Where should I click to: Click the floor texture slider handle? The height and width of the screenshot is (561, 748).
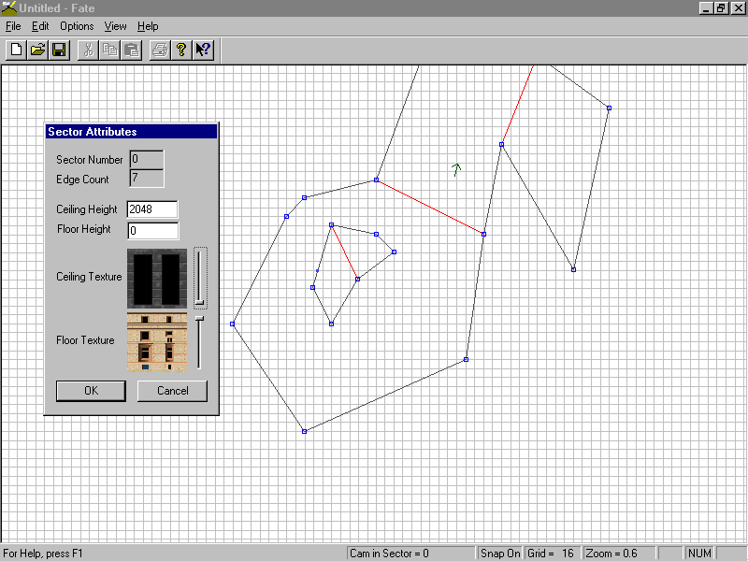coord(200,318)
